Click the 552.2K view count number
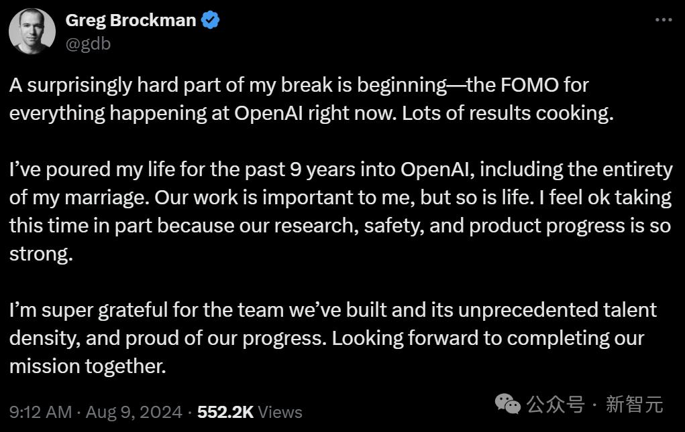685x432 pixels. click(225, 412)
